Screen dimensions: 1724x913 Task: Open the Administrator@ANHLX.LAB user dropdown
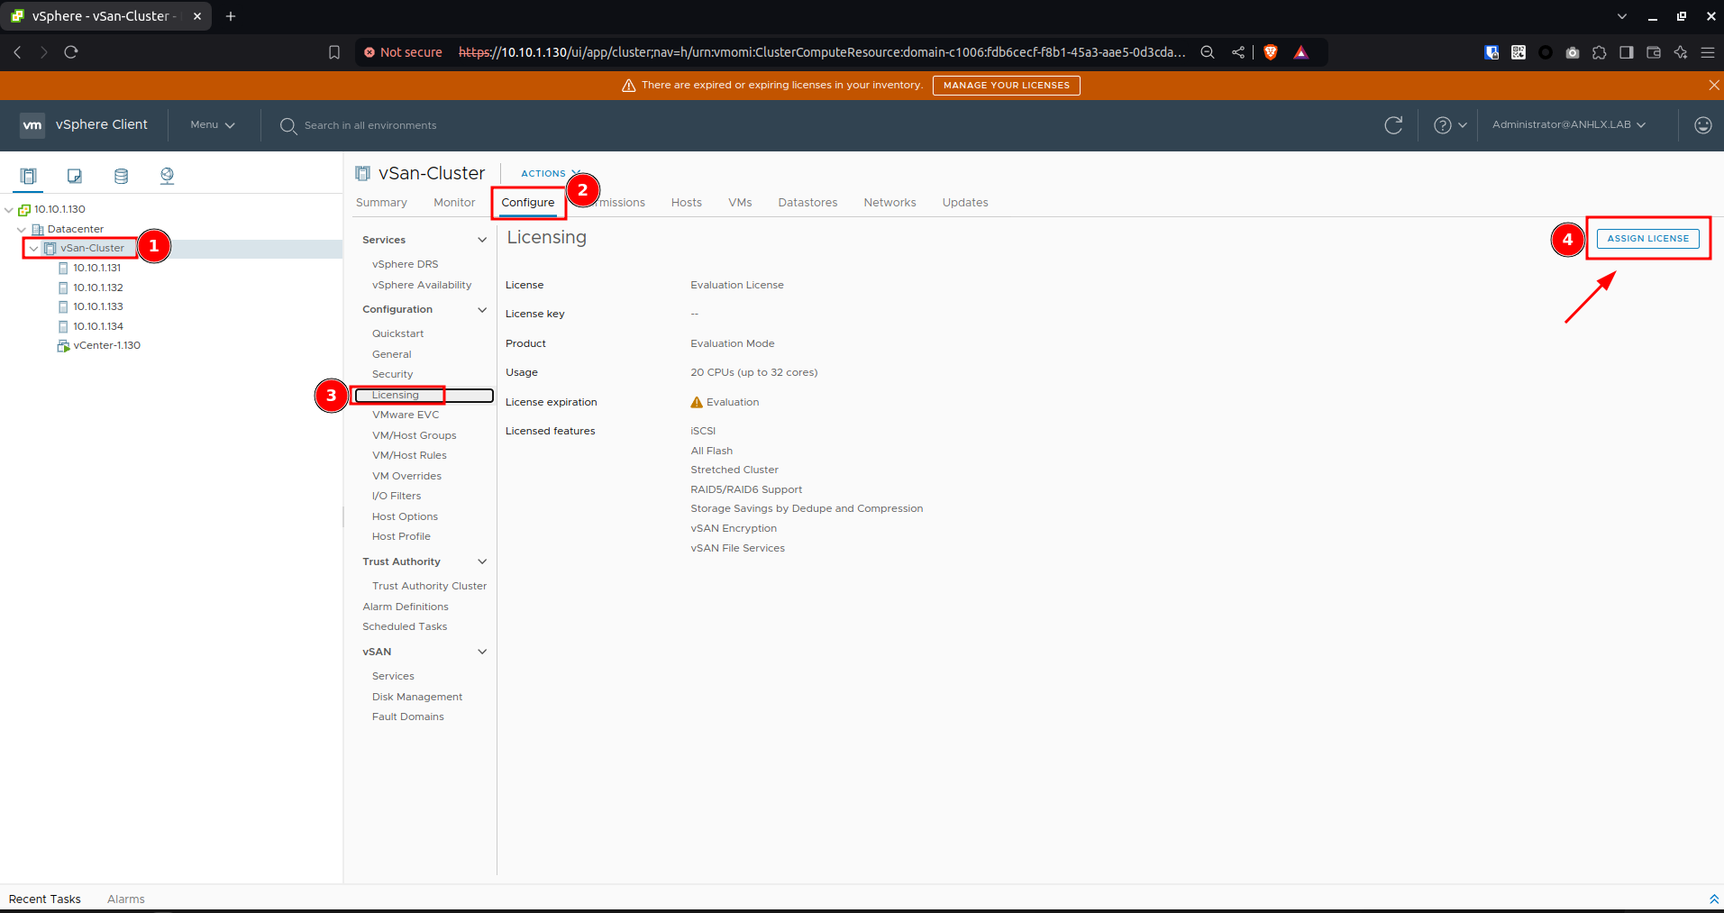coord(1568,124)
